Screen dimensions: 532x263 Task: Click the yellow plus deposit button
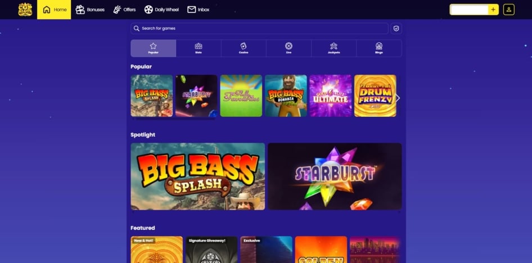coord(493,10)
